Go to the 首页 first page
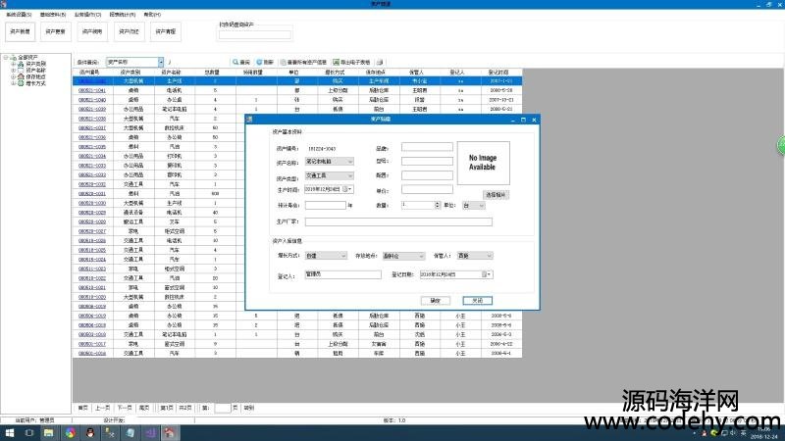This screenshot has height=441, width=785. coord(83,408)
